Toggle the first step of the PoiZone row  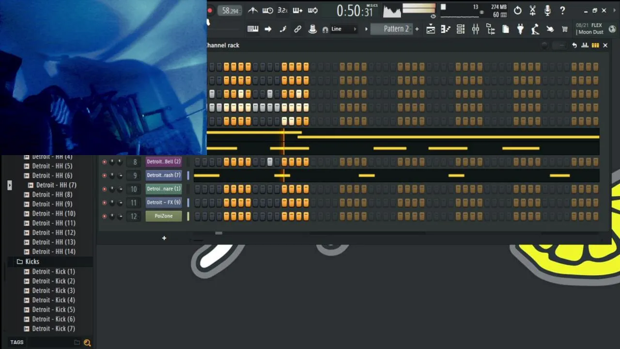tap(197, 216)
